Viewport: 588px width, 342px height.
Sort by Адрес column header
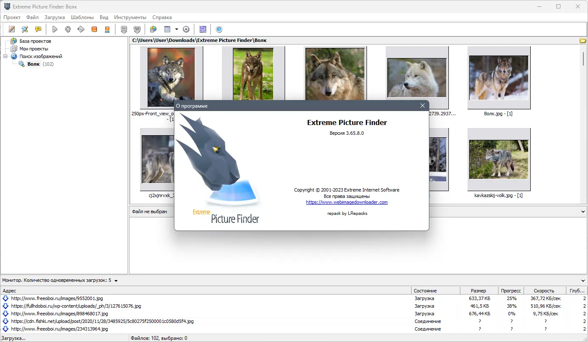tap(206, 291)
